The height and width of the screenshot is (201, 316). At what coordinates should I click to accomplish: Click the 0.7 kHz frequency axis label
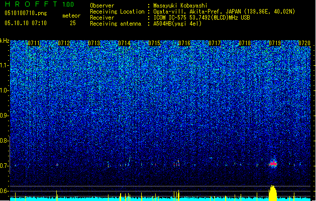click(5, 166)
